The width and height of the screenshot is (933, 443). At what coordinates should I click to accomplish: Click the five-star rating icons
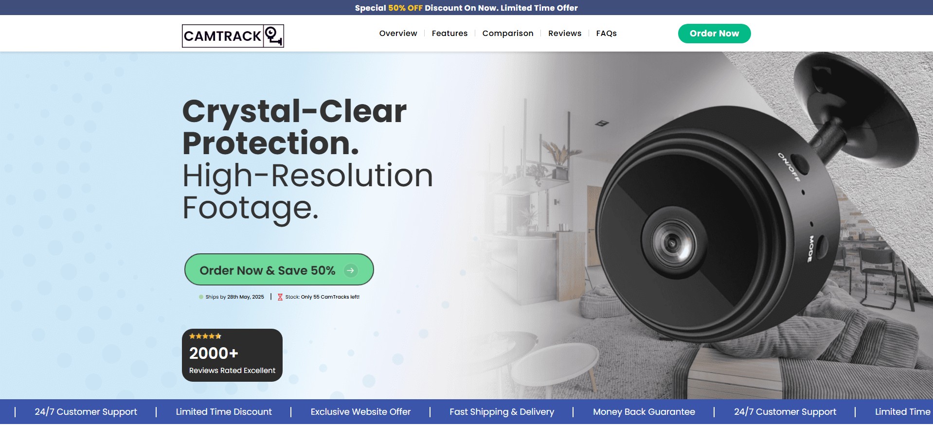tap(205, 336)
